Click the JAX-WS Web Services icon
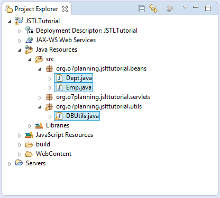 pyautogui.click(x=29, y=40)
